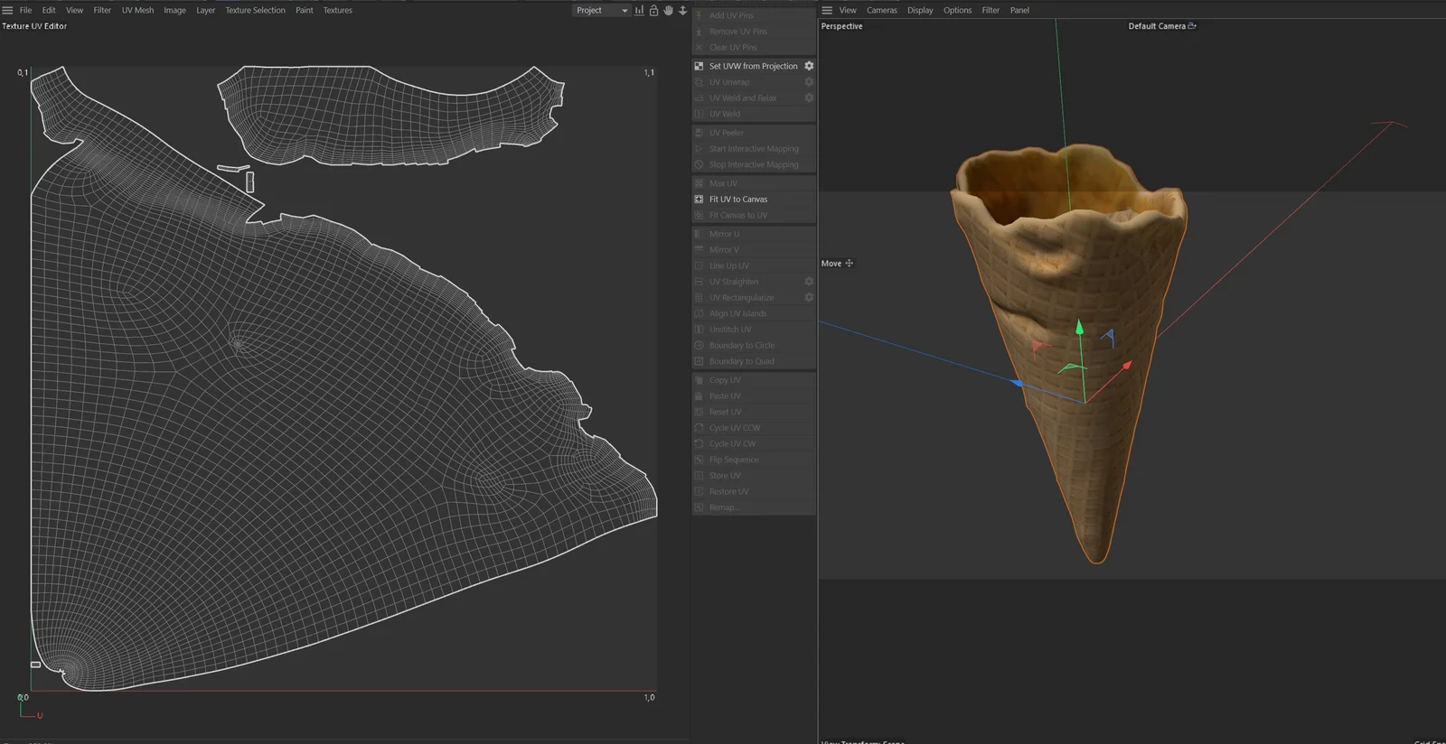Click Fit UV to Canvas
This screenshot has width=1446, height=744.
point(737,199)
